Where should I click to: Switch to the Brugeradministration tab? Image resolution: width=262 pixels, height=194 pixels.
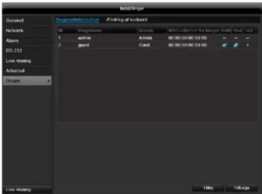pos(77,20)
